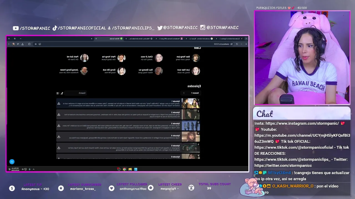Click the red circular app on the taskbar

[x=119, y=169]
